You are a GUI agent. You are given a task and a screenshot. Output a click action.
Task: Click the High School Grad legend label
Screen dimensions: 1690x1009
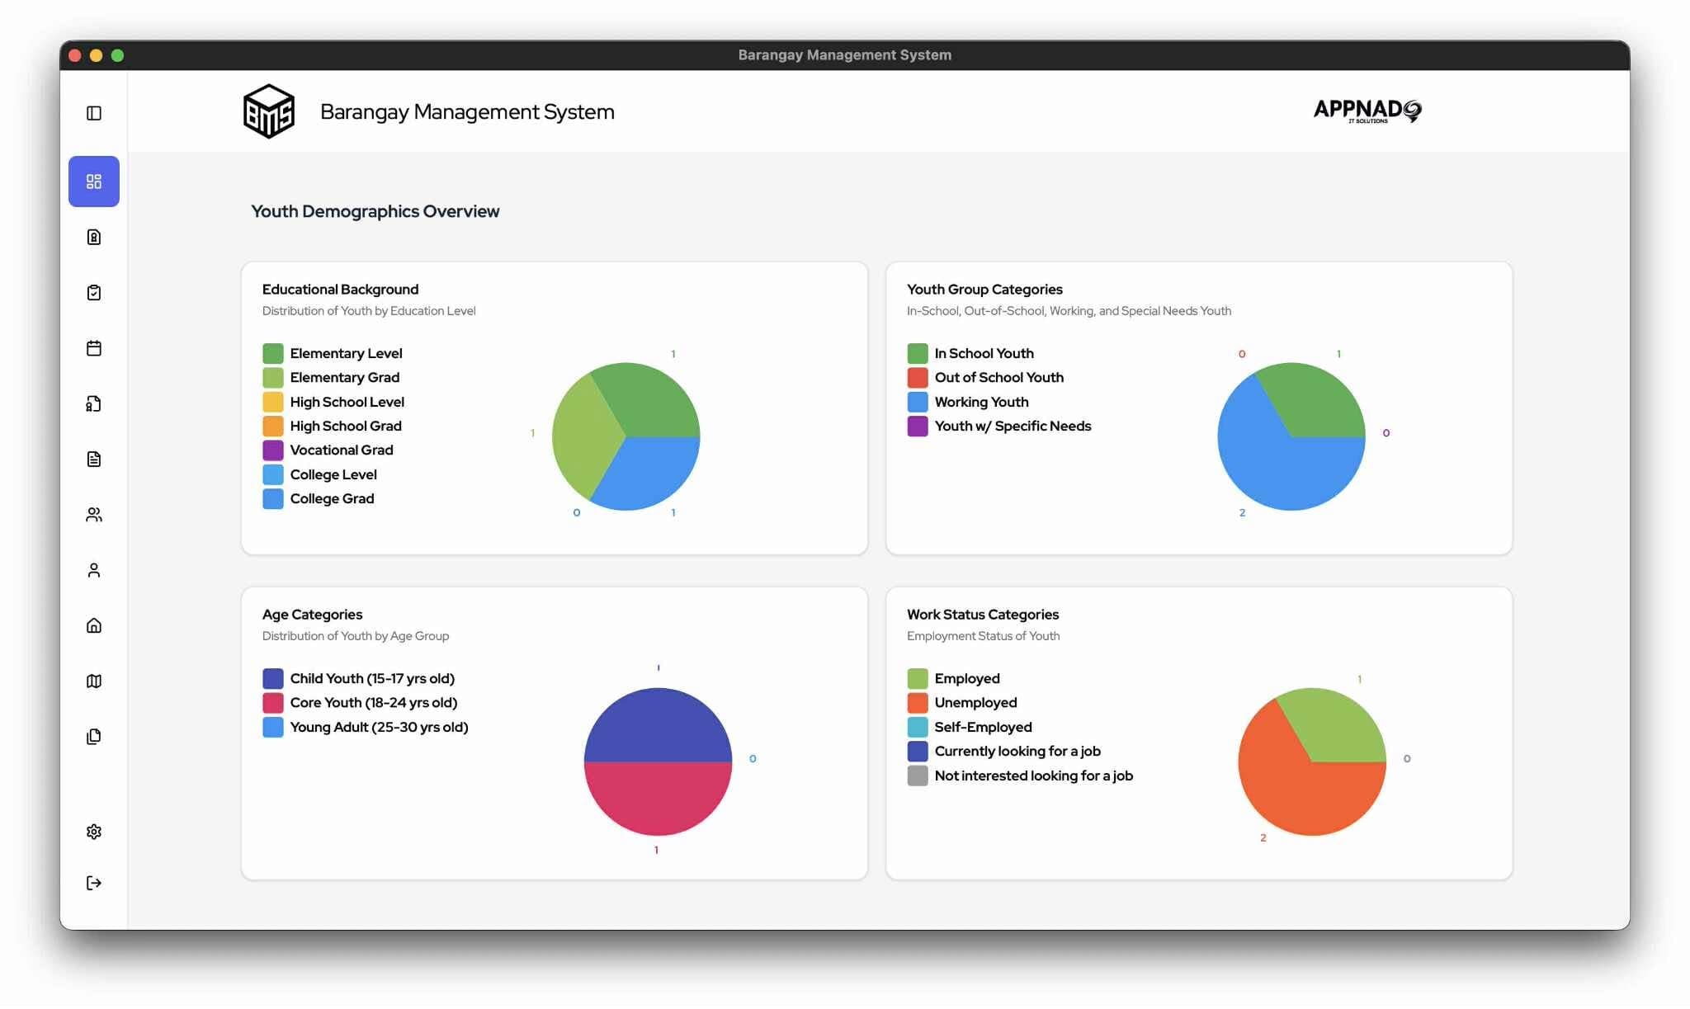346,427
